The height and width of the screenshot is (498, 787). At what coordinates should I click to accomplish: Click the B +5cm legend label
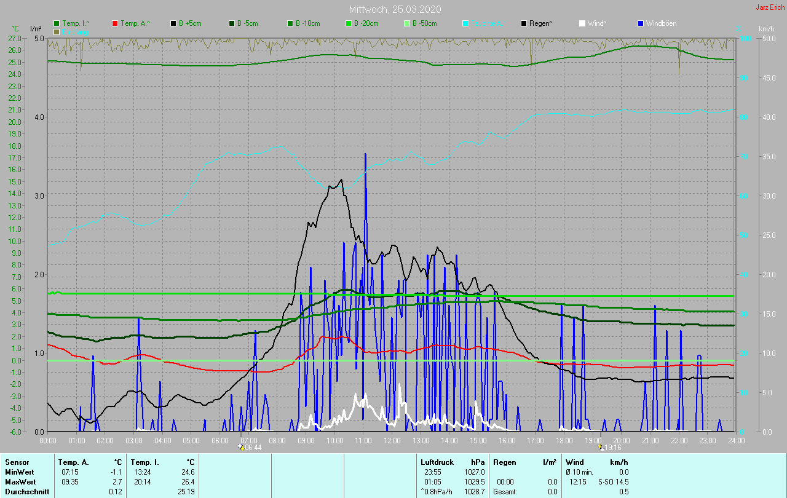190,23
